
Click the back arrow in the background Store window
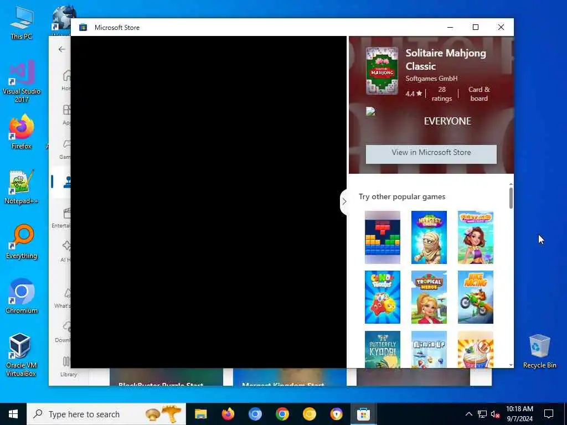tap(62, 49)
